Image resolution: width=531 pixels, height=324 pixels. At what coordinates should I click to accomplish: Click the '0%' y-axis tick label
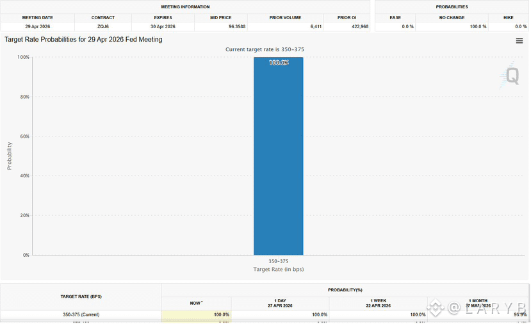26,255
